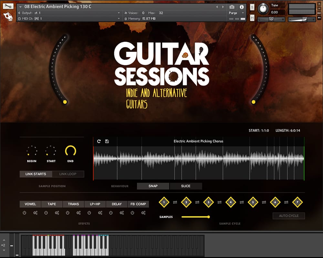Mute the instrument with the M button

coord(252,18)
